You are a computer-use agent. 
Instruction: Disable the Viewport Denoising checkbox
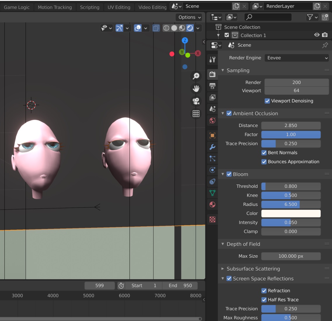click(x=267, y=101)
